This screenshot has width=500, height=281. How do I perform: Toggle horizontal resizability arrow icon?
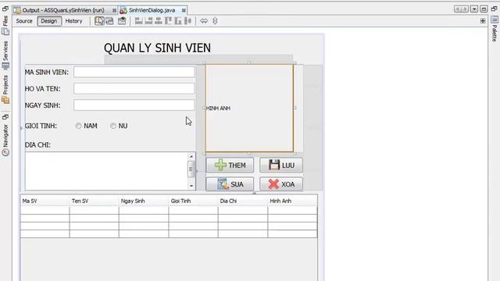[x=204, y=21]
